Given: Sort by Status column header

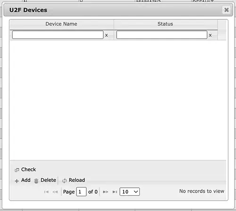Looking at the screenshot, I should click(x=165, y=24).
